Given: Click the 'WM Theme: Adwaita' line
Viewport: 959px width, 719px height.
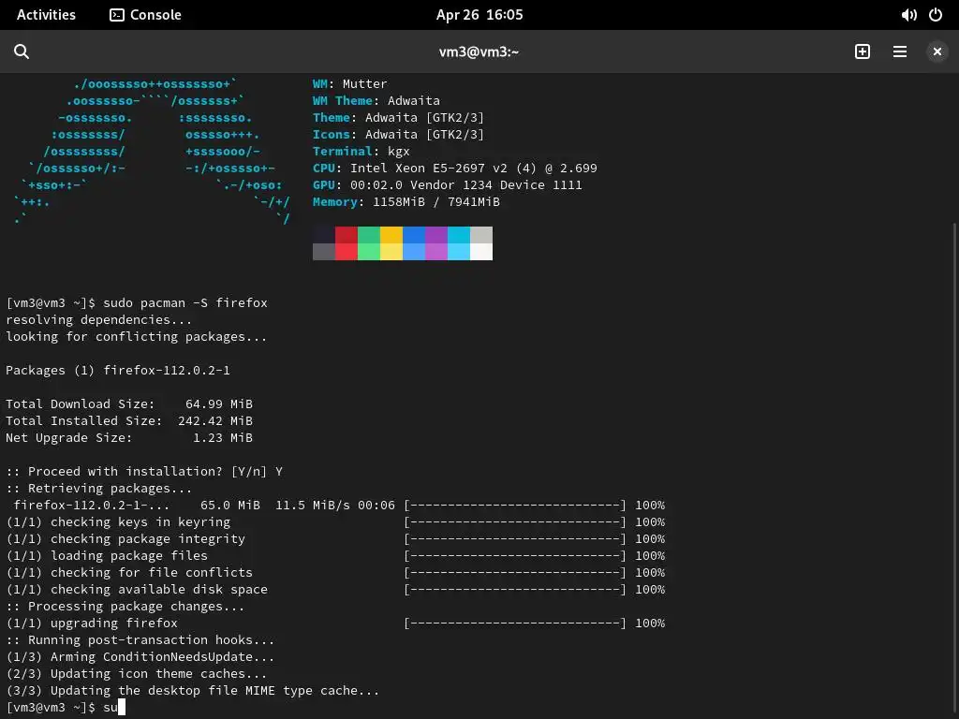Looking at the screenshot, I should click(x=376, y=101).
